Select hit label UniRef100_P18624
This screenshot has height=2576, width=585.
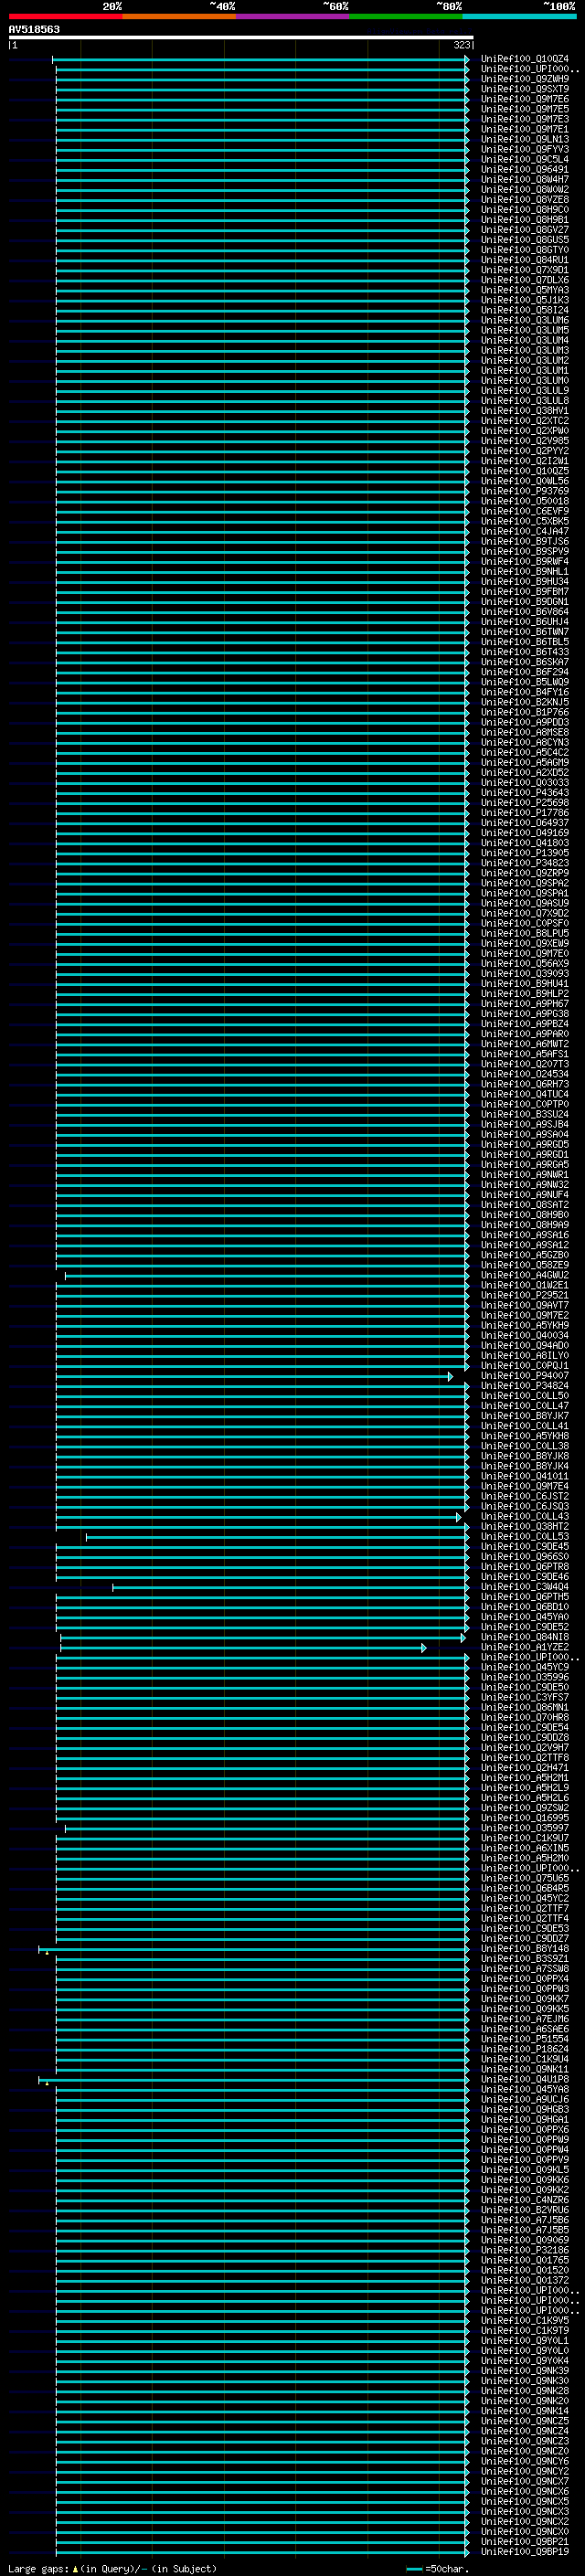click(x=524, y=2049)
